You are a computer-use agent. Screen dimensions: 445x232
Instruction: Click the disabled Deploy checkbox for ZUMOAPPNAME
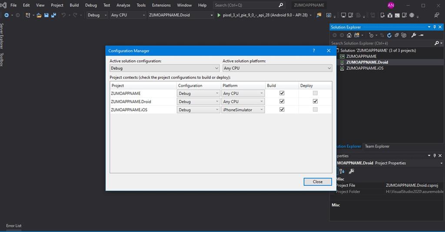click(x=315, y=93)
